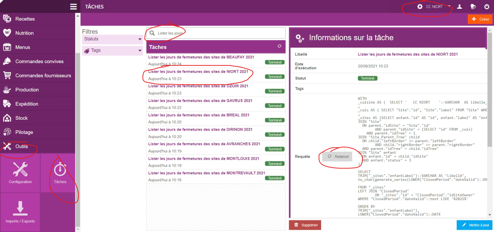
Task: Click the red Supprimer button
Action: tap(305, 225)
